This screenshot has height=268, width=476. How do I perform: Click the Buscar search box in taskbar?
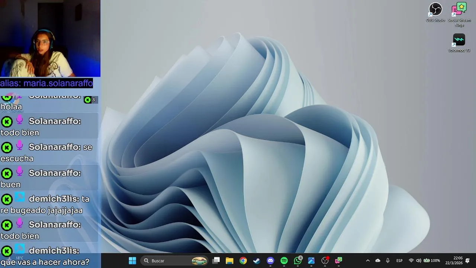174,261
